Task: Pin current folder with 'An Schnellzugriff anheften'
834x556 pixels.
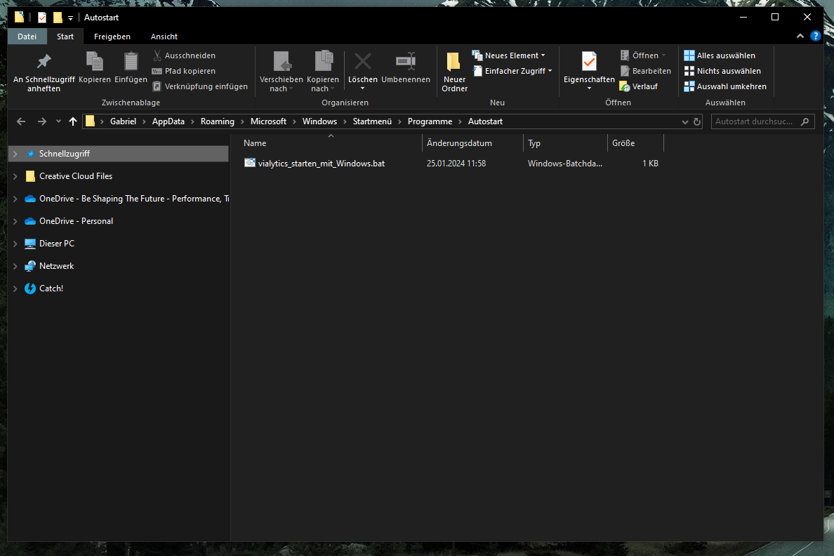Action: [x=43, y=69]
